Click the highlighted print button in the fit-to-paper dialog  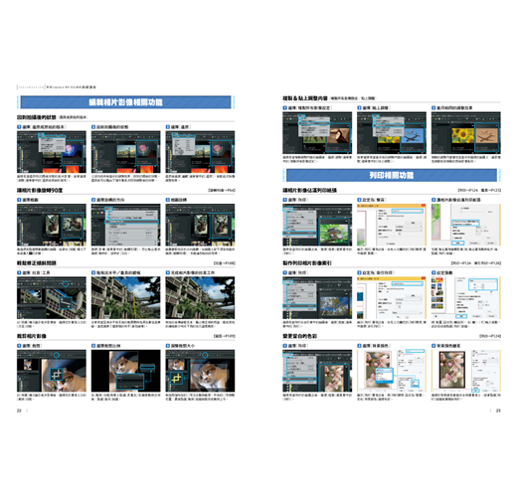[458, 243]
